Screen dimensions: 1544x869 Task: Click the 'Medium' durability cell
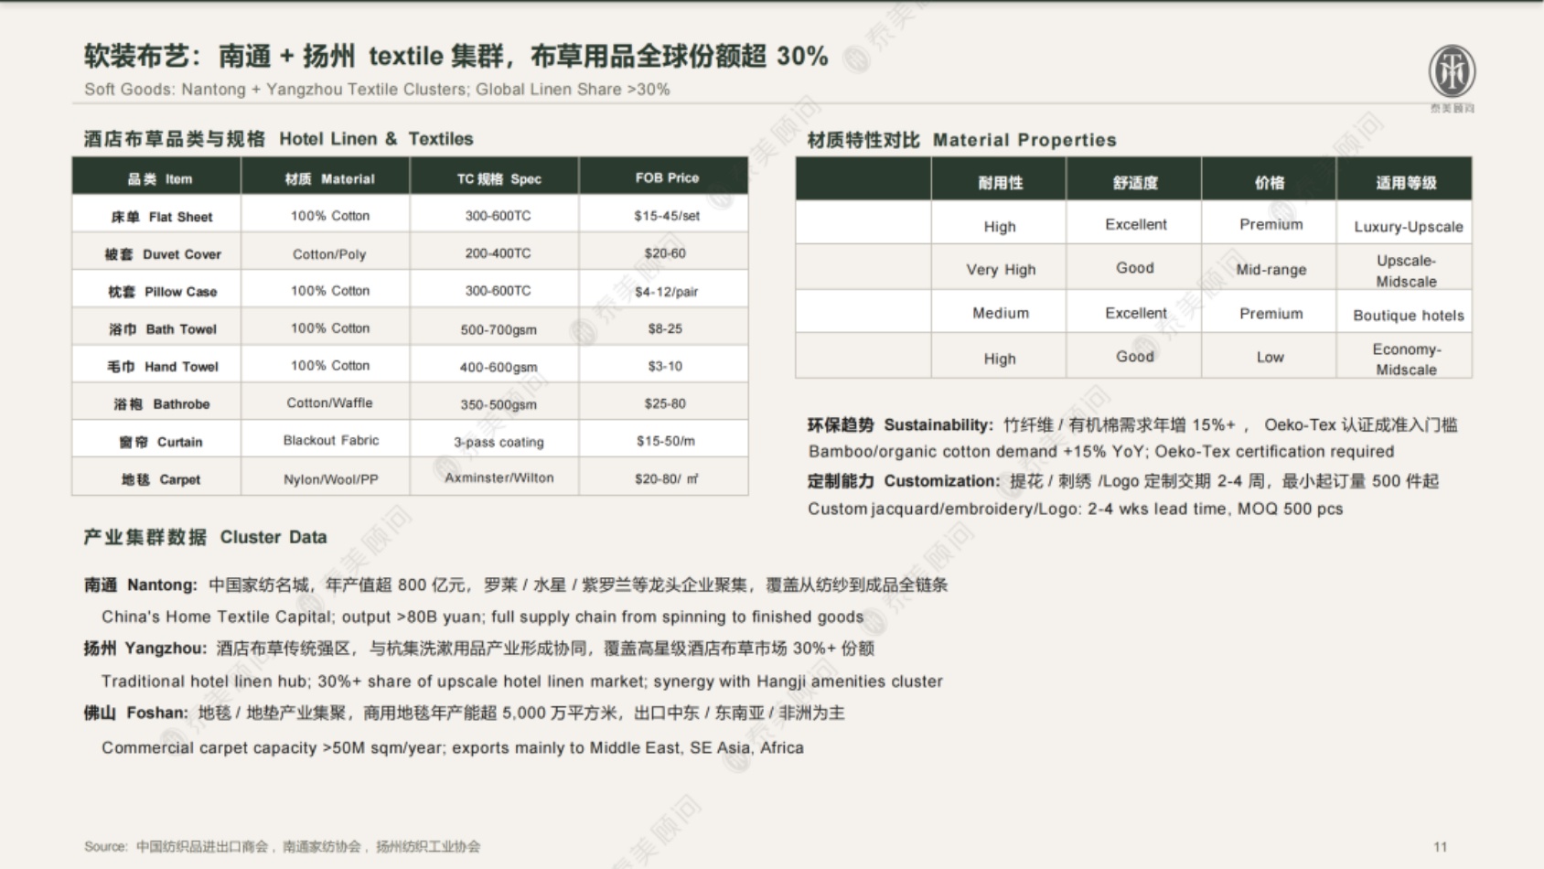(1001, 313)
